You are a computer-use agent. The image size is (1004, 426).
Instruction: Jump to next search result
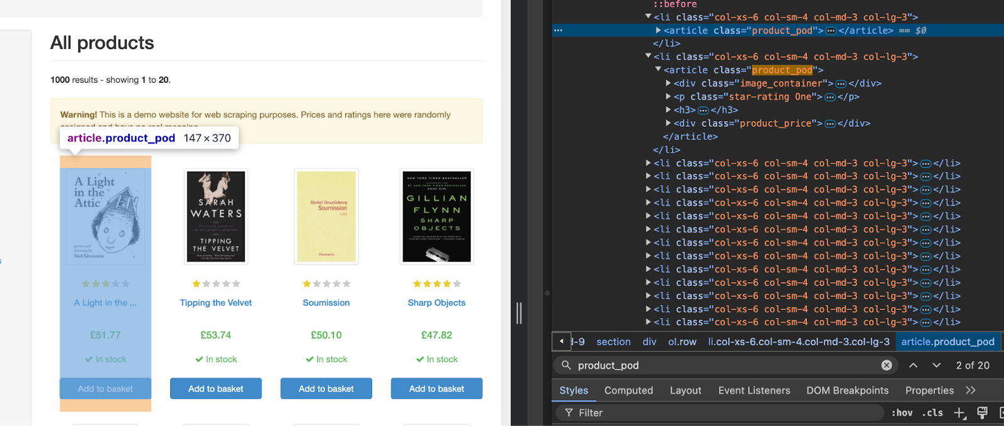click(936, 365)
